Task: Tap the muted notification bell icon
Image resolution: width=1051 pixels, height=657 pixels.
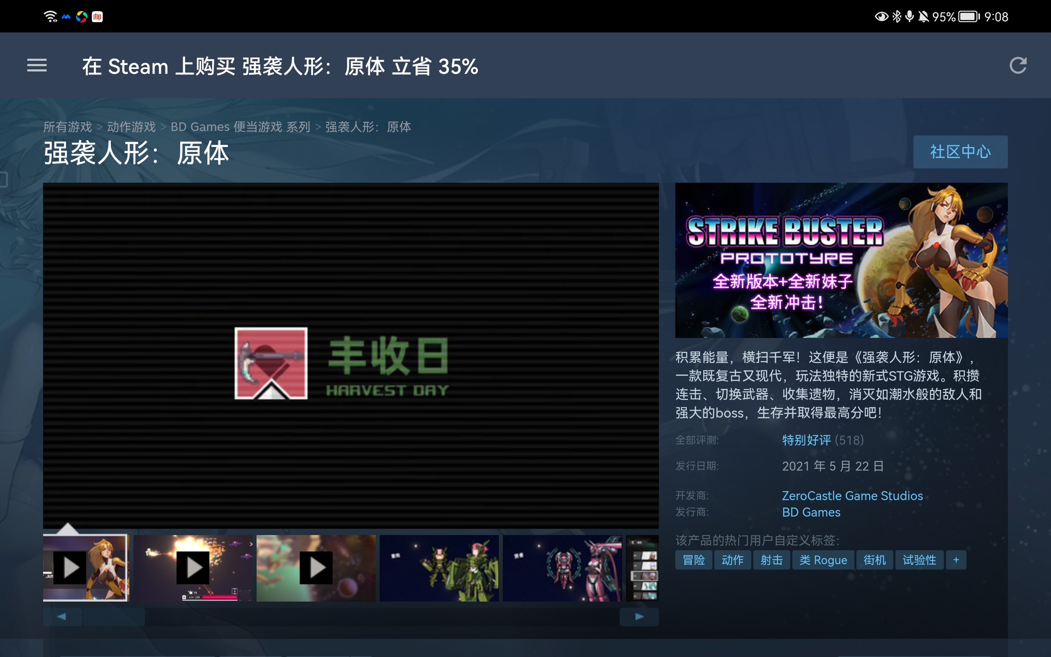Action: click(923, 17)
